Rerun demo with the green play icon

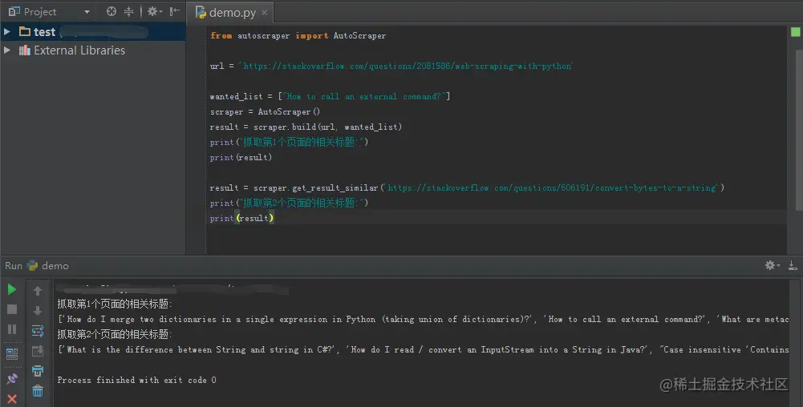[12, 289]
